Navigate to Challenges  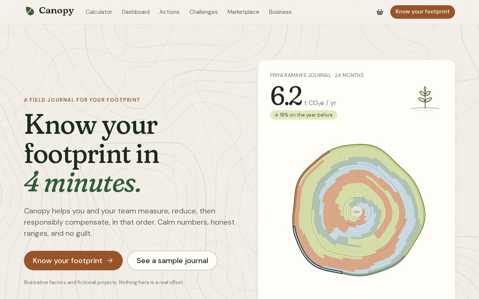point(203,12)
